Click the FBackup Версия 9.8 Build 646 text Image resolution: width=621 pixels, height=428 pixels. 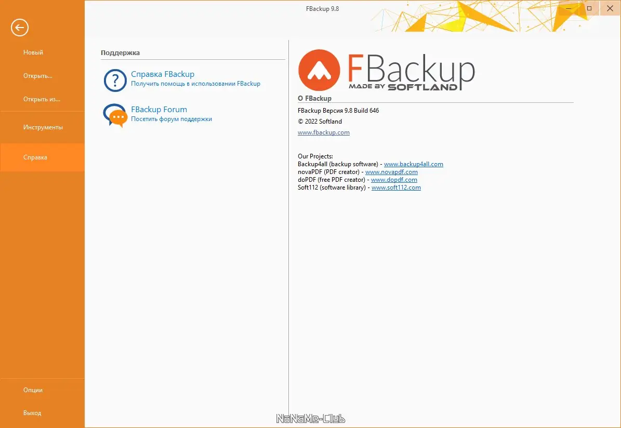click(338, 111)
